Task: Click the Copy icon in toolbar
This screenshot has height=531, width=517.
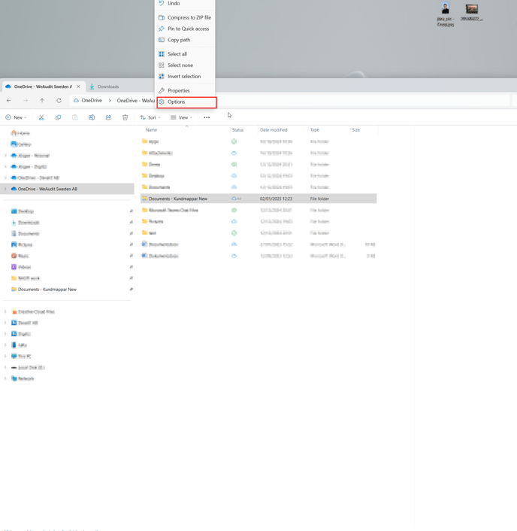Action: coord(58,117)
